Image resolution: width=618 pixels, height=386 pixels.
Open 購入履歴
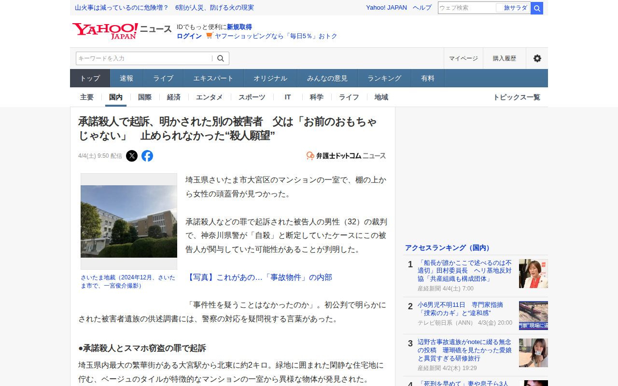point(505,58)
